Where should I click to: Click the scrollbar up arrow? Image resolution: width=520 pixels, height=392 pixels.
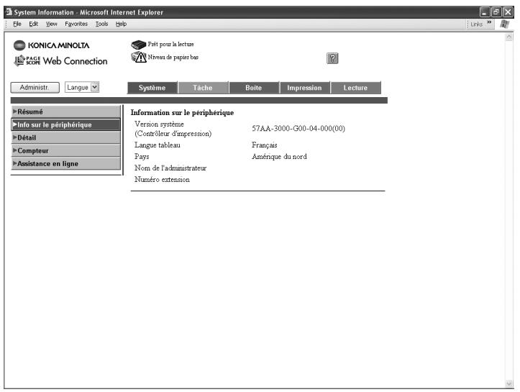[x=508, y=37]
